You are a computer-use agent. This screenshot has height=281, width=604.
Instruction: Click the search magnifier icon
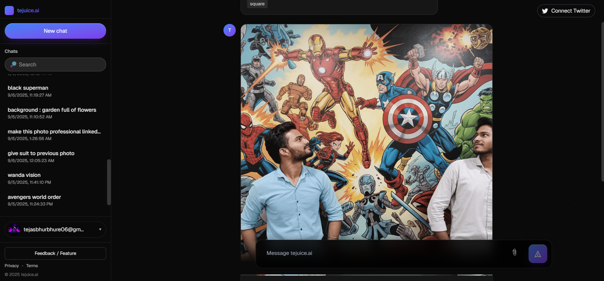(13, 65)
